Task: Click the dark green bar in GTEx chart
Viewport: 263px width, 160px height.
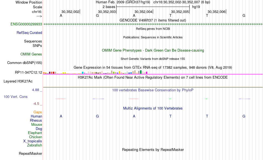Action: tap(141, 72)
